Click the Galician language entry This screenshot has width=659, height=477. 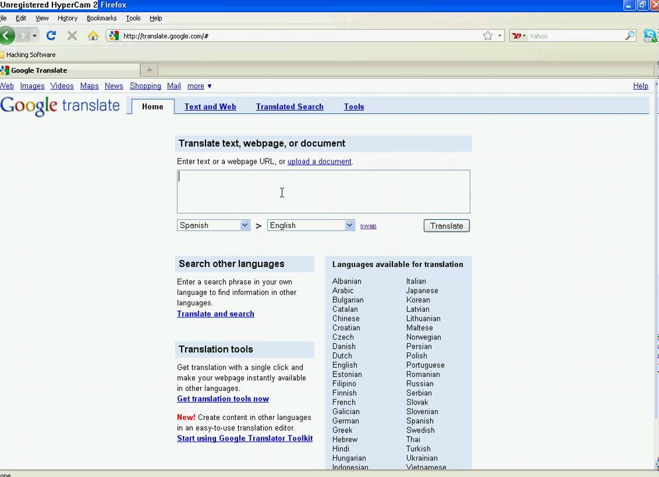[346, 411]
